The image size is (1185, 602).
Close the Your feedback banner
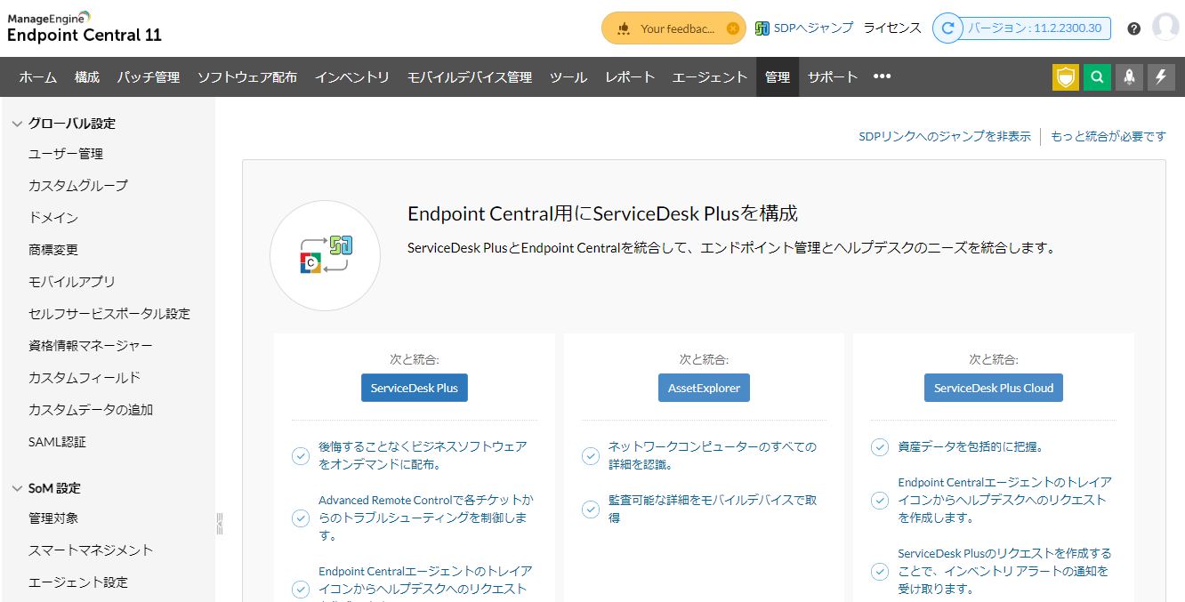[732, 28]
